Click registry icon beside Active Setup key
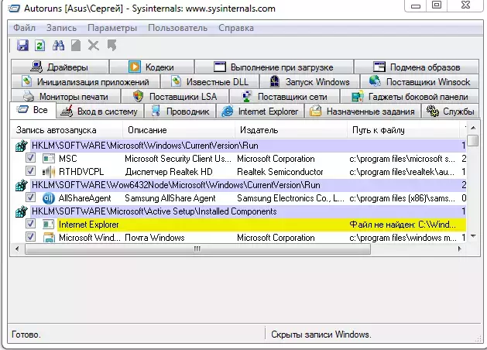 [22, 211]
